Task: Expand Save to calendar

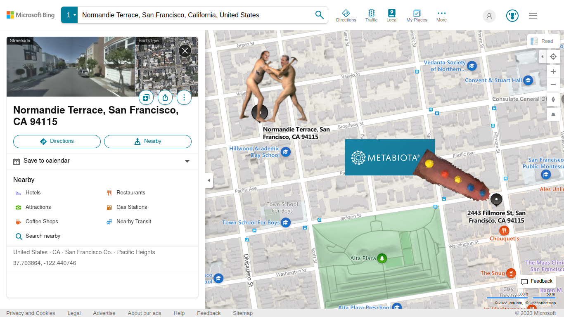Action: click(102, 161)
